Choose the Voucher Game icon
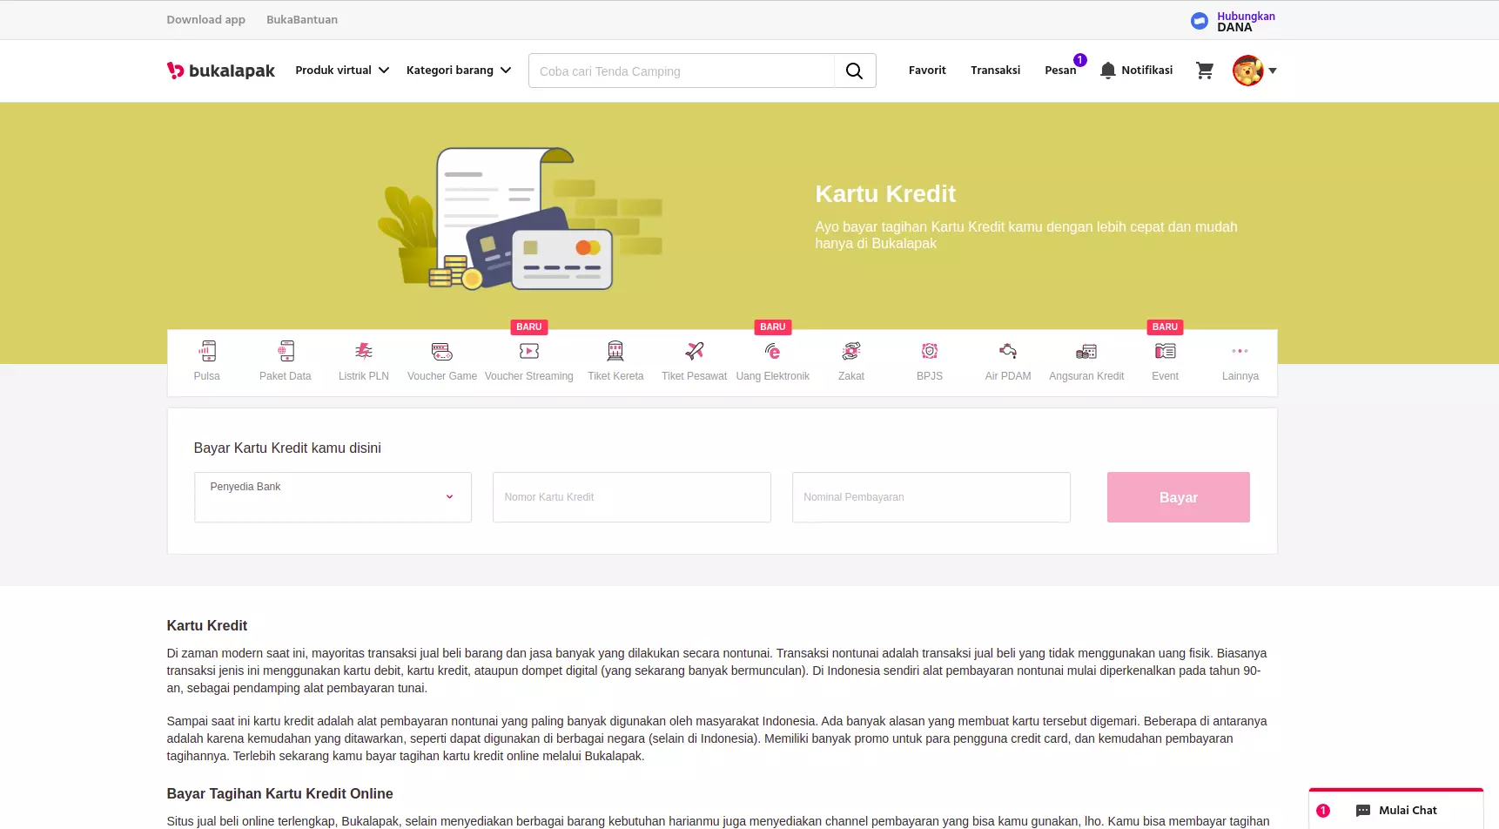The height and width of the screenshot is (829, 1499). (x=442, y=351)
